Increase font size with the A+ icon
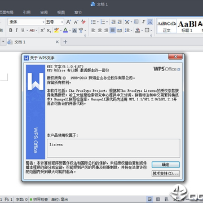Image resolution: width=203 pixels, height=203 pixels. point(69,22)
